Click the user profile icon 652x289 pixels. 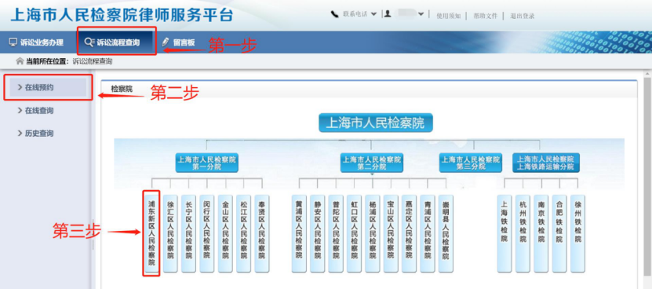(x=388, y=14)
